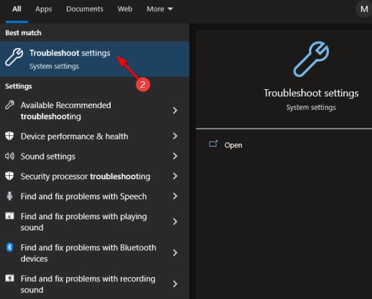Click the shield icon for Security processor troubleshooting
This screenshot has height=299, width=372.
pos(9,176)
